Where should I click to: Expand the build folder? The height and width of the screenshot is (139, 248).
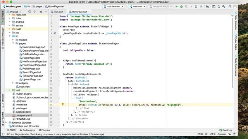tap(9, 29)
